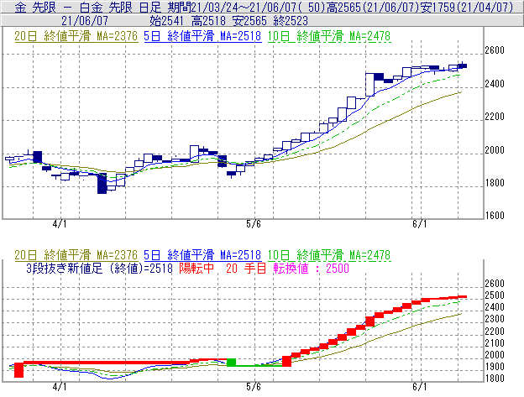Click the closing price '終2523'
The width and height of the screenshot is (524, 397).
[x=291, y=21]
